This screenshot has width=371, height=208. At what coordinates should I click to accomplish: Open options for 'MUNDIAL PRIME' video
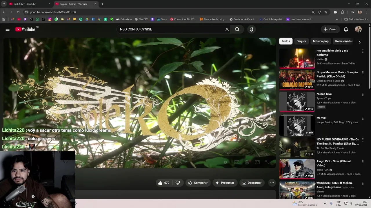point(363,183)
